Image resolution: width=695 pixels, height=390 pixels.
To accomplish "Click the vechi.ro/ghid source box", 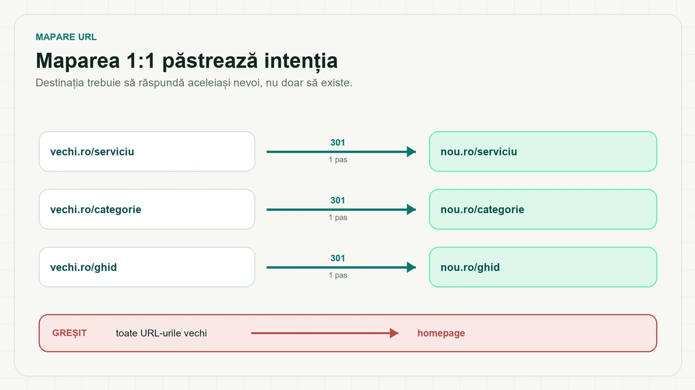I will pos(147,267).
